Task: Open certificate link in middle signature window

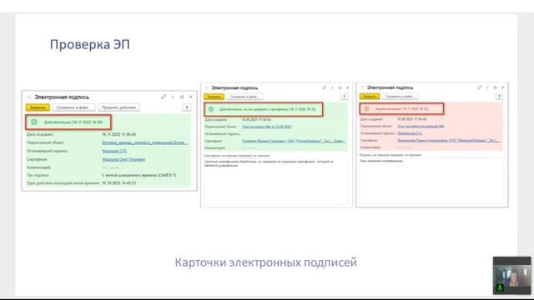Action: click(294, 141)
